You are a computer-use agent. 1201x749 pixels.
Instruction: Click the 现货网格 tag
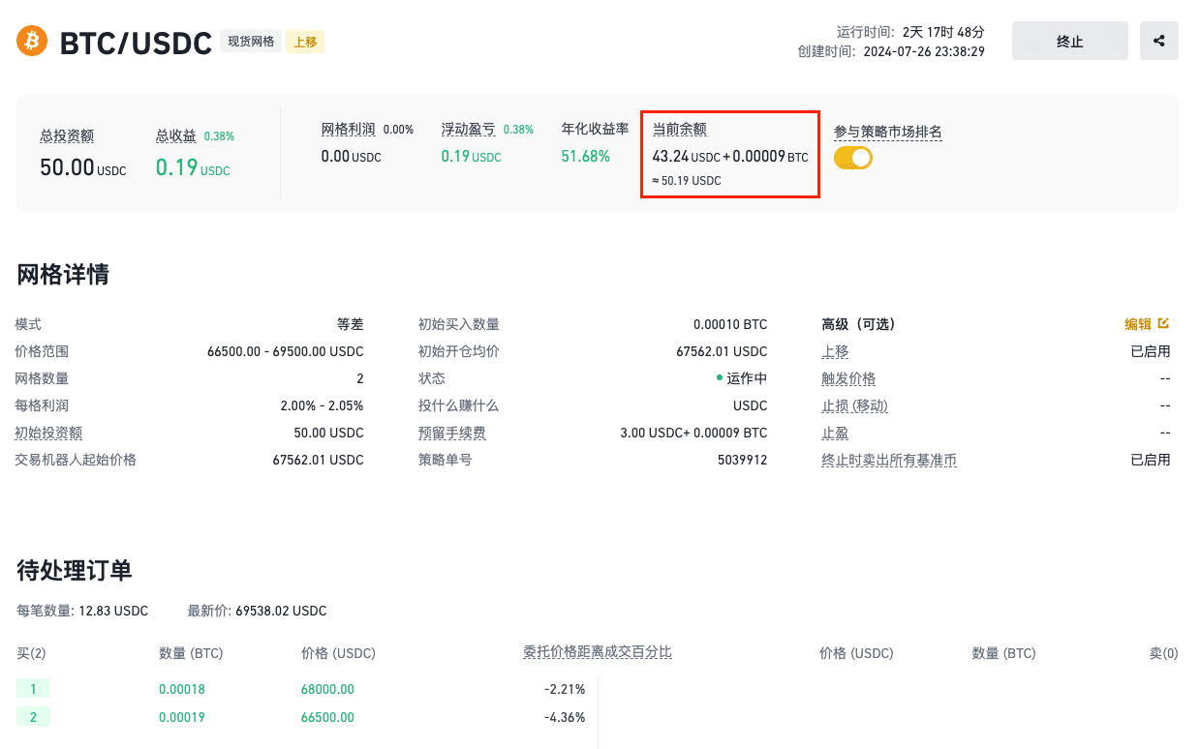coord(251,42)
